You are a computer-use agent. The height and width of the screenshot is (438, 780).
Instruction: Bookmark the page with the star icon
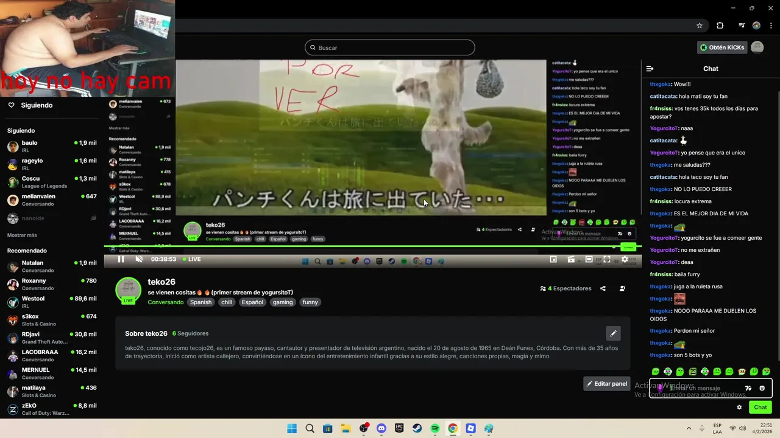(x=700, y=26)
